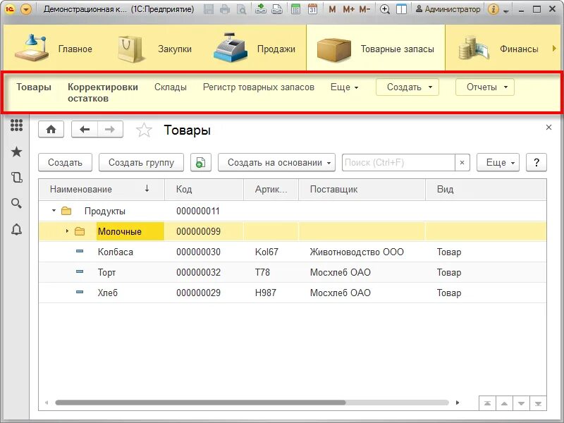
Task: Open the 1C main menu dropdown
Action: tap(26, 9)
